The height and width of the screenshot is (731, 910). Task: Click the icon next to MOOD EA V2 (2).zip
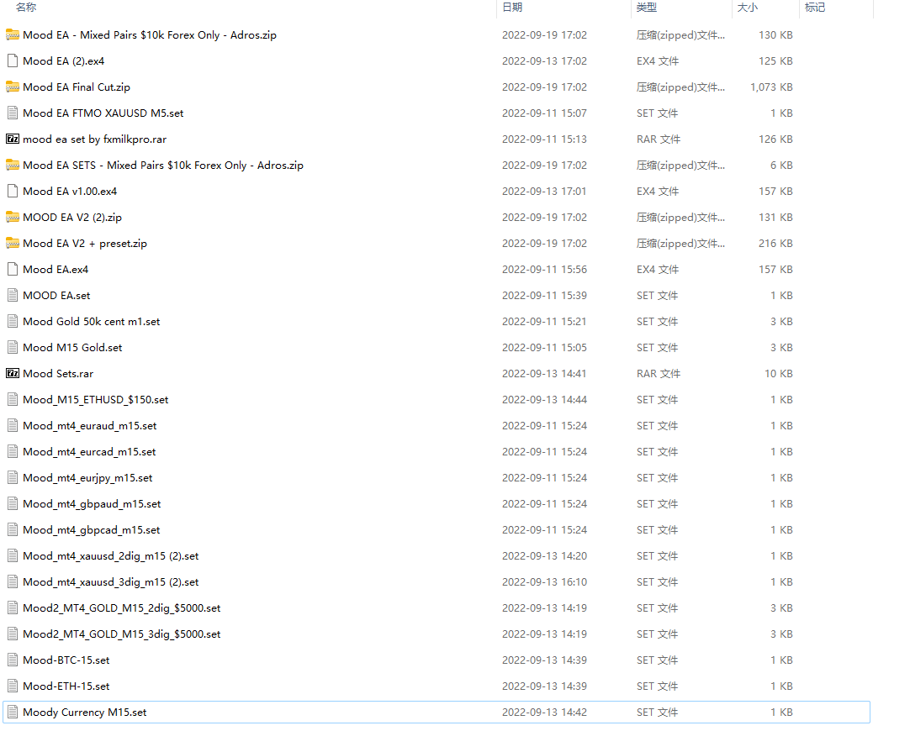coord(13,218)
